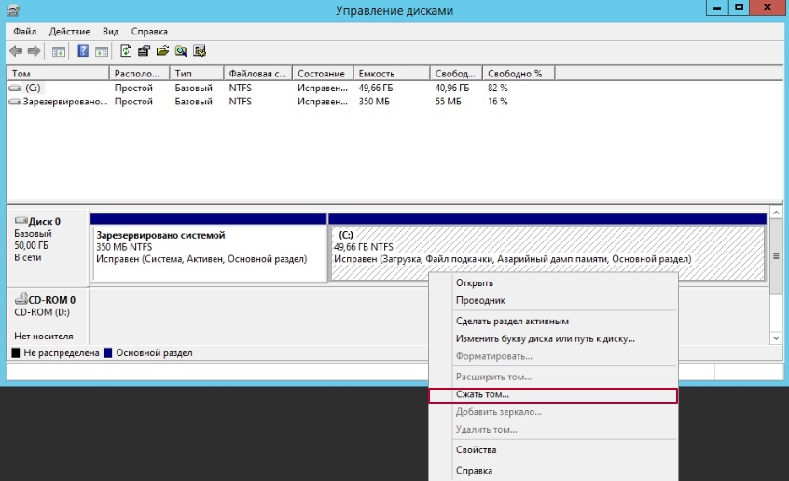
Task: Click the Зарезервировано volume row icon
Action: tap(15, 102)
